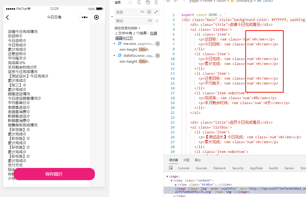Collapse the statistics.wxss result group
306x197 pixels.
(114, 55)
